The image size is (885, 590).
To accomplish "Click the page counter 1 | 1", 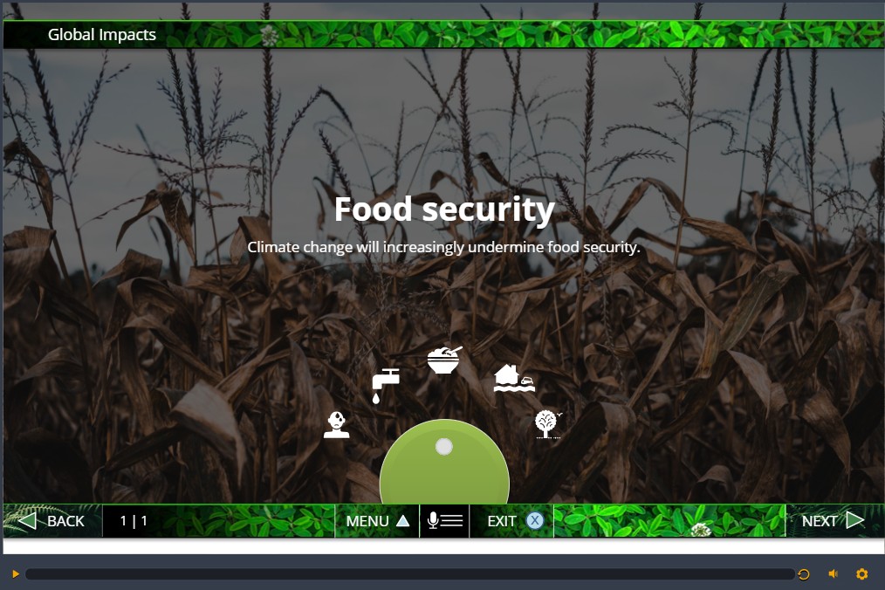I will pos(134,520).
